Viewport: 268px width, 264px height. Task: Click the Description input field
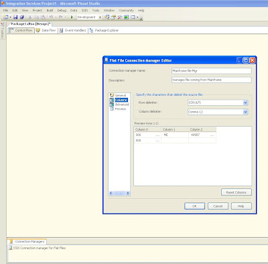tap(212, 80)
